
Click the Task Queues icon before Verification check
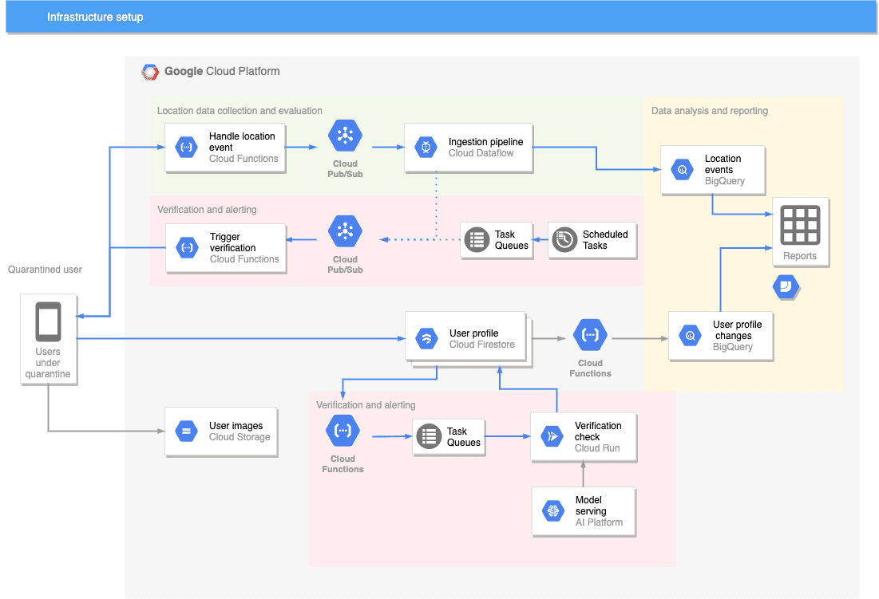pyautogui.click(x=429, y=436)
